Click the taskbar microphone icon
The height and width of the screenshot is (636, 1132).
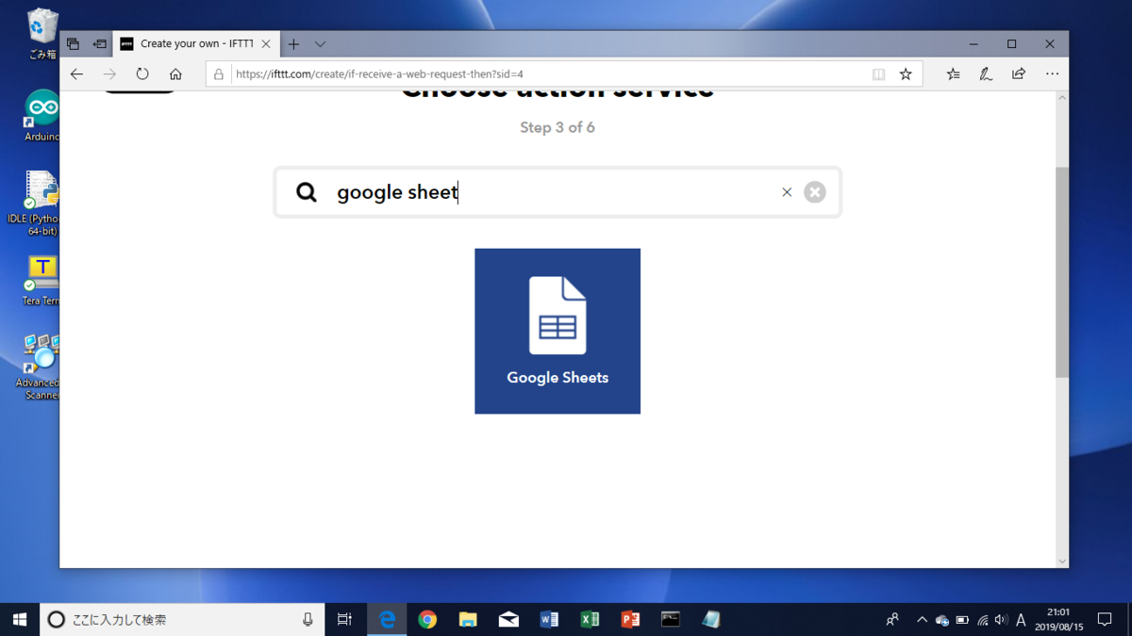click(x=308, y=619)
